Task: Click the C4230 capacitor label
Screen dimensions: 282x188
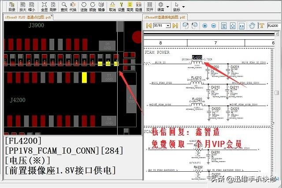Action: click(x=215, y=152)
